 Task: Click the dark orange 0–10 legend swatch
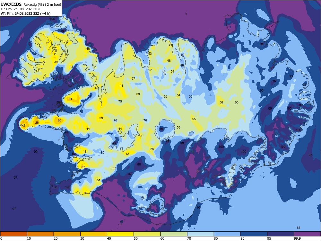coord(13,234)
